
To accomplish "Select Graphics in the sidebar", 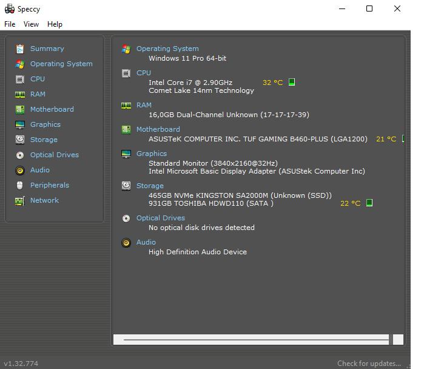I will (45, 124).
